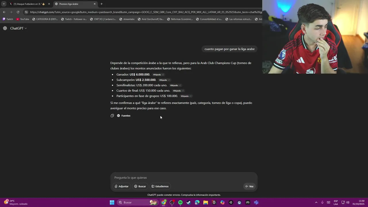Focus the 'Pregunta lo que quieras' input field
The width and height of the screenshot is (368, 207).
[184, 178]
